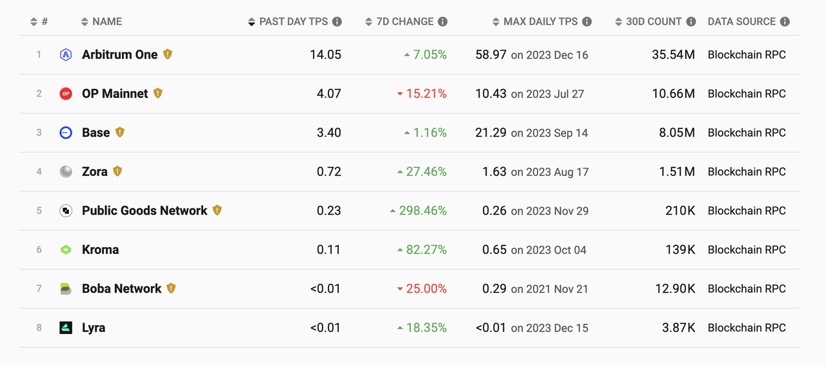The image size is (826, 365).
Task: Click Kroma's 82.27% seven-day change value
Action: (x=426, y=250)
